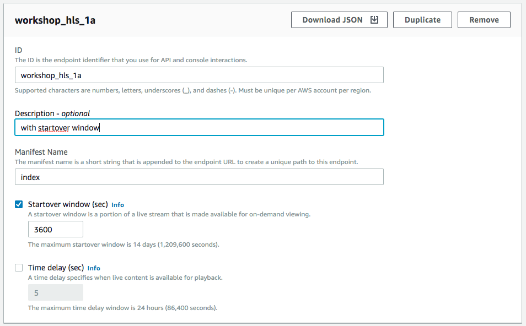
Task: Click the Startover window (sec) label text
Action: (x=68, y=204)
